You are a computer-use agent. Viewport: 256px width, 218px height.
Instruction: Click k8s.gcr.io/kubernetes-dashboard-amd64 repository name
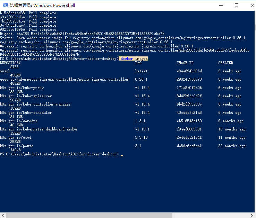click(39, 129)
